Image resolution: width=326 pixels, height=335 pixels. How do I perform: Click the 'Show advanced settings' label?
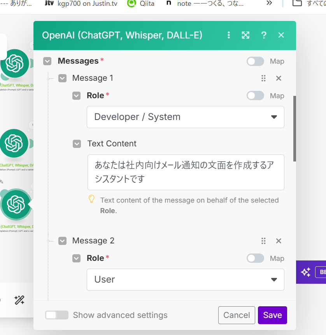click(x=120, y=315)
